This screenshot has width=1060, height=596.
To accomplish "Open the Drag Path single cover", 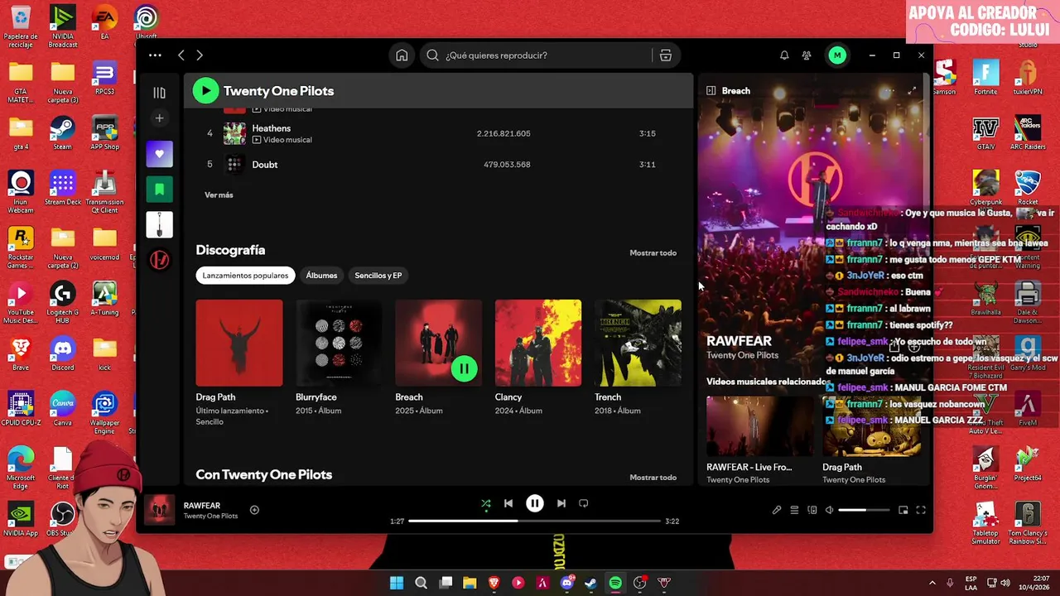I will pos(239,343).
